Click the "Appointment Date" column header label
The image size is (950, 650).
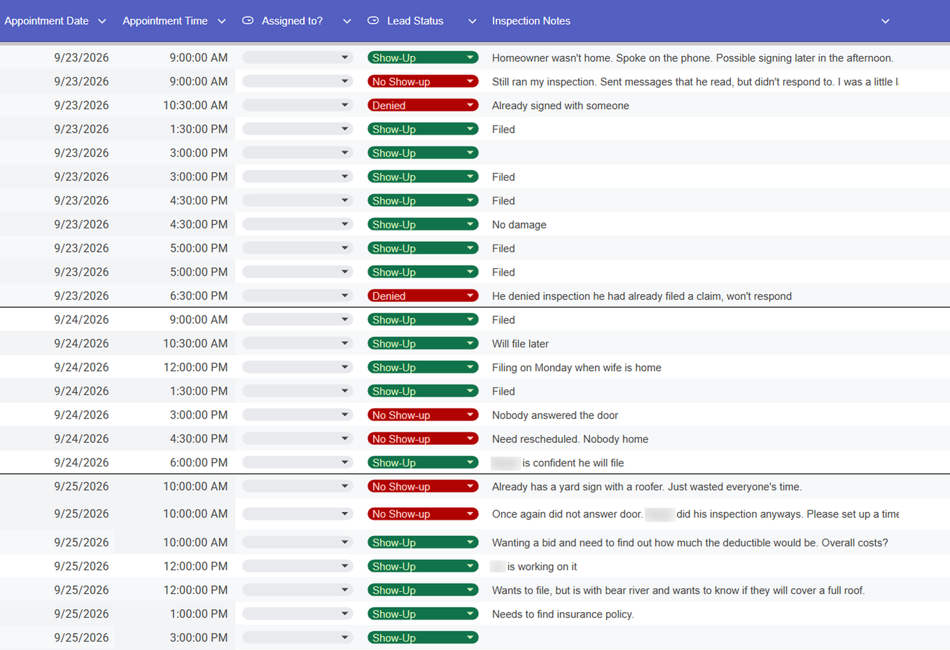click(46, 21)
